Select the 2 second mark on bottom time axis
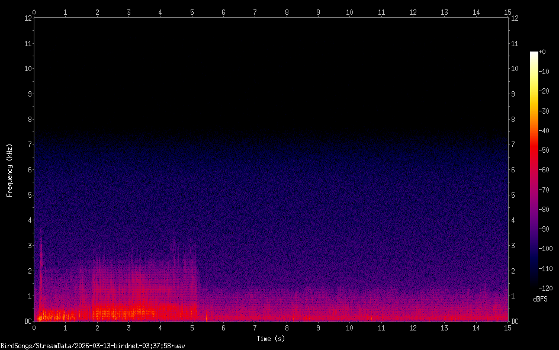 97,327
